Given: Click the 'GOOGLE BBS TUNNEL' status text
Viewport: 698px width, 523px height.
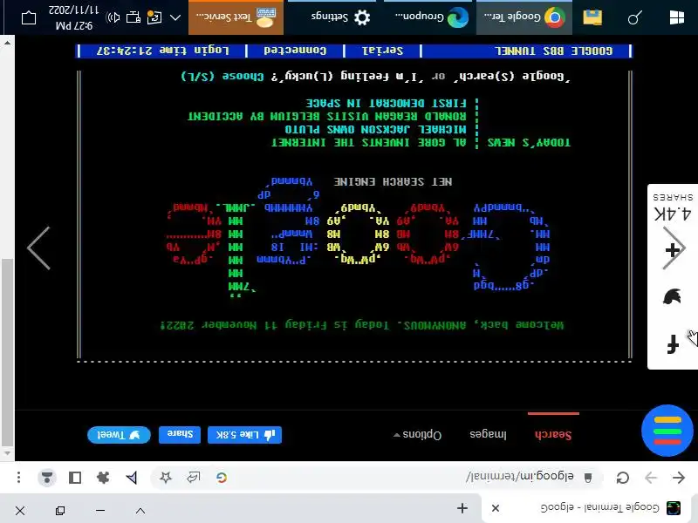Looking at the screenshot, I should [553, 51].
